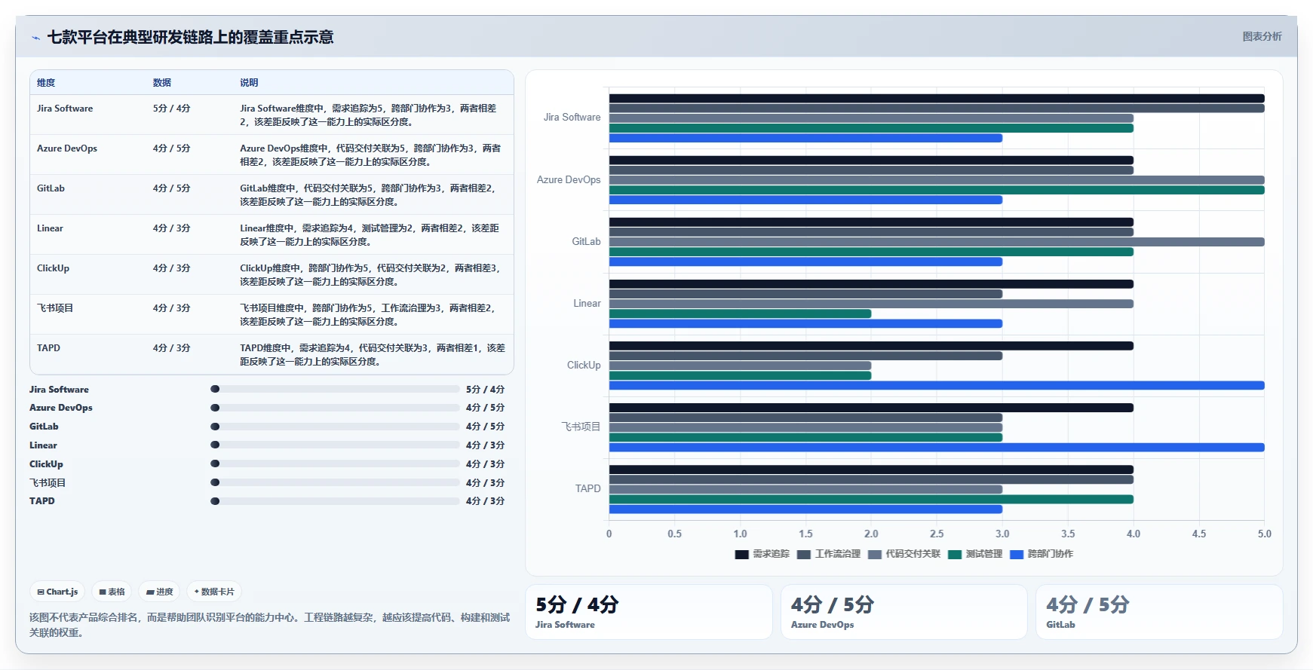Select the Linear cell in the table
The image size is (1313, 670).
coord(50,228)
